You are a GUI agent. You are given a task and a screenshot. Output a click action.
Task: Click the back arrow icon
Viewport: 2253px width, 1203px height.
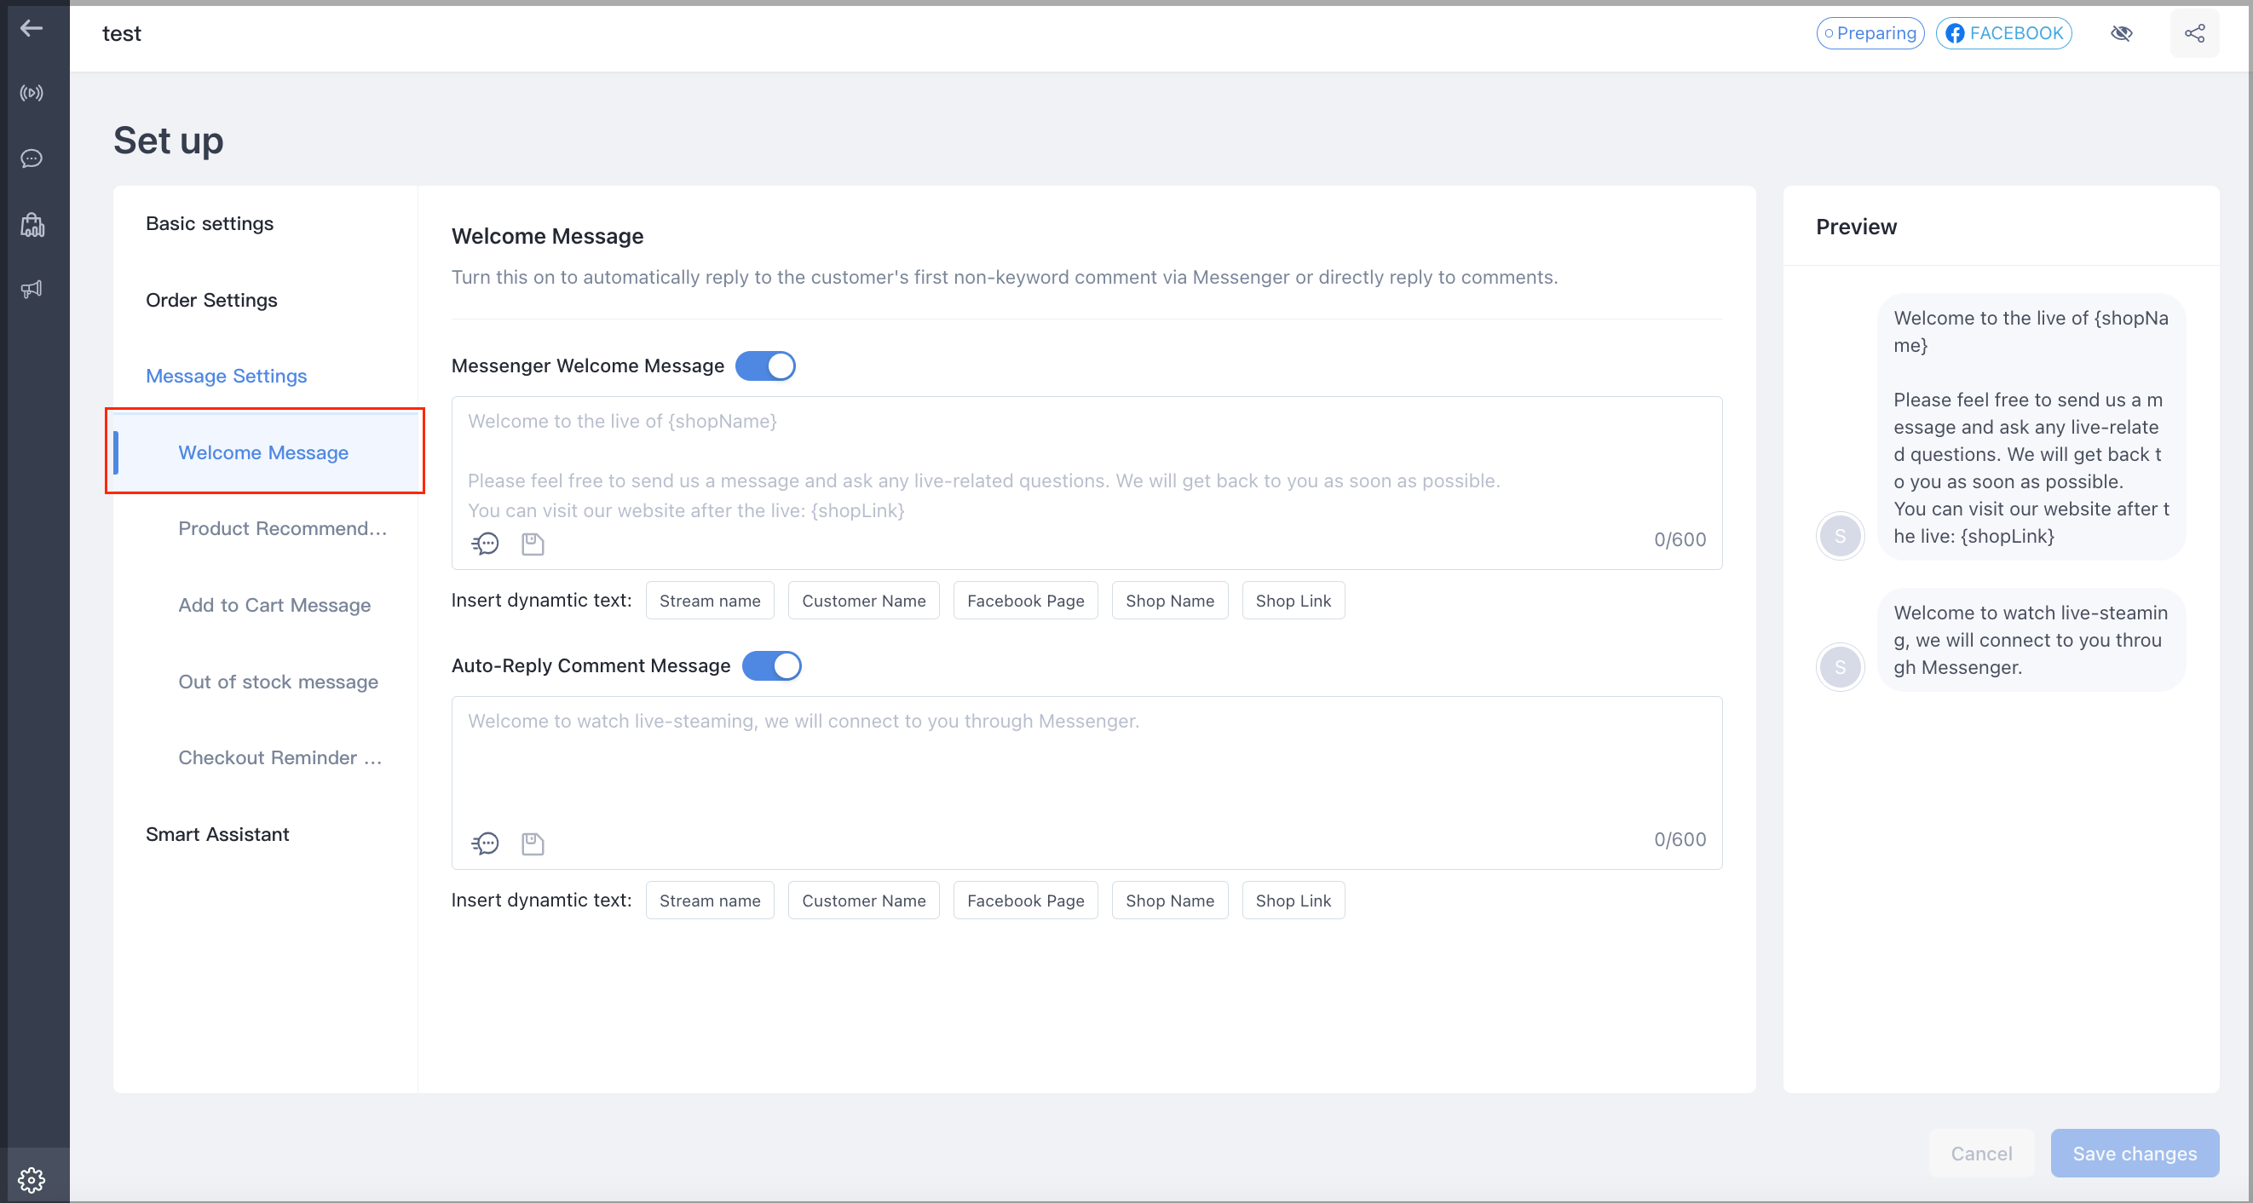click(x=32, y=28)
